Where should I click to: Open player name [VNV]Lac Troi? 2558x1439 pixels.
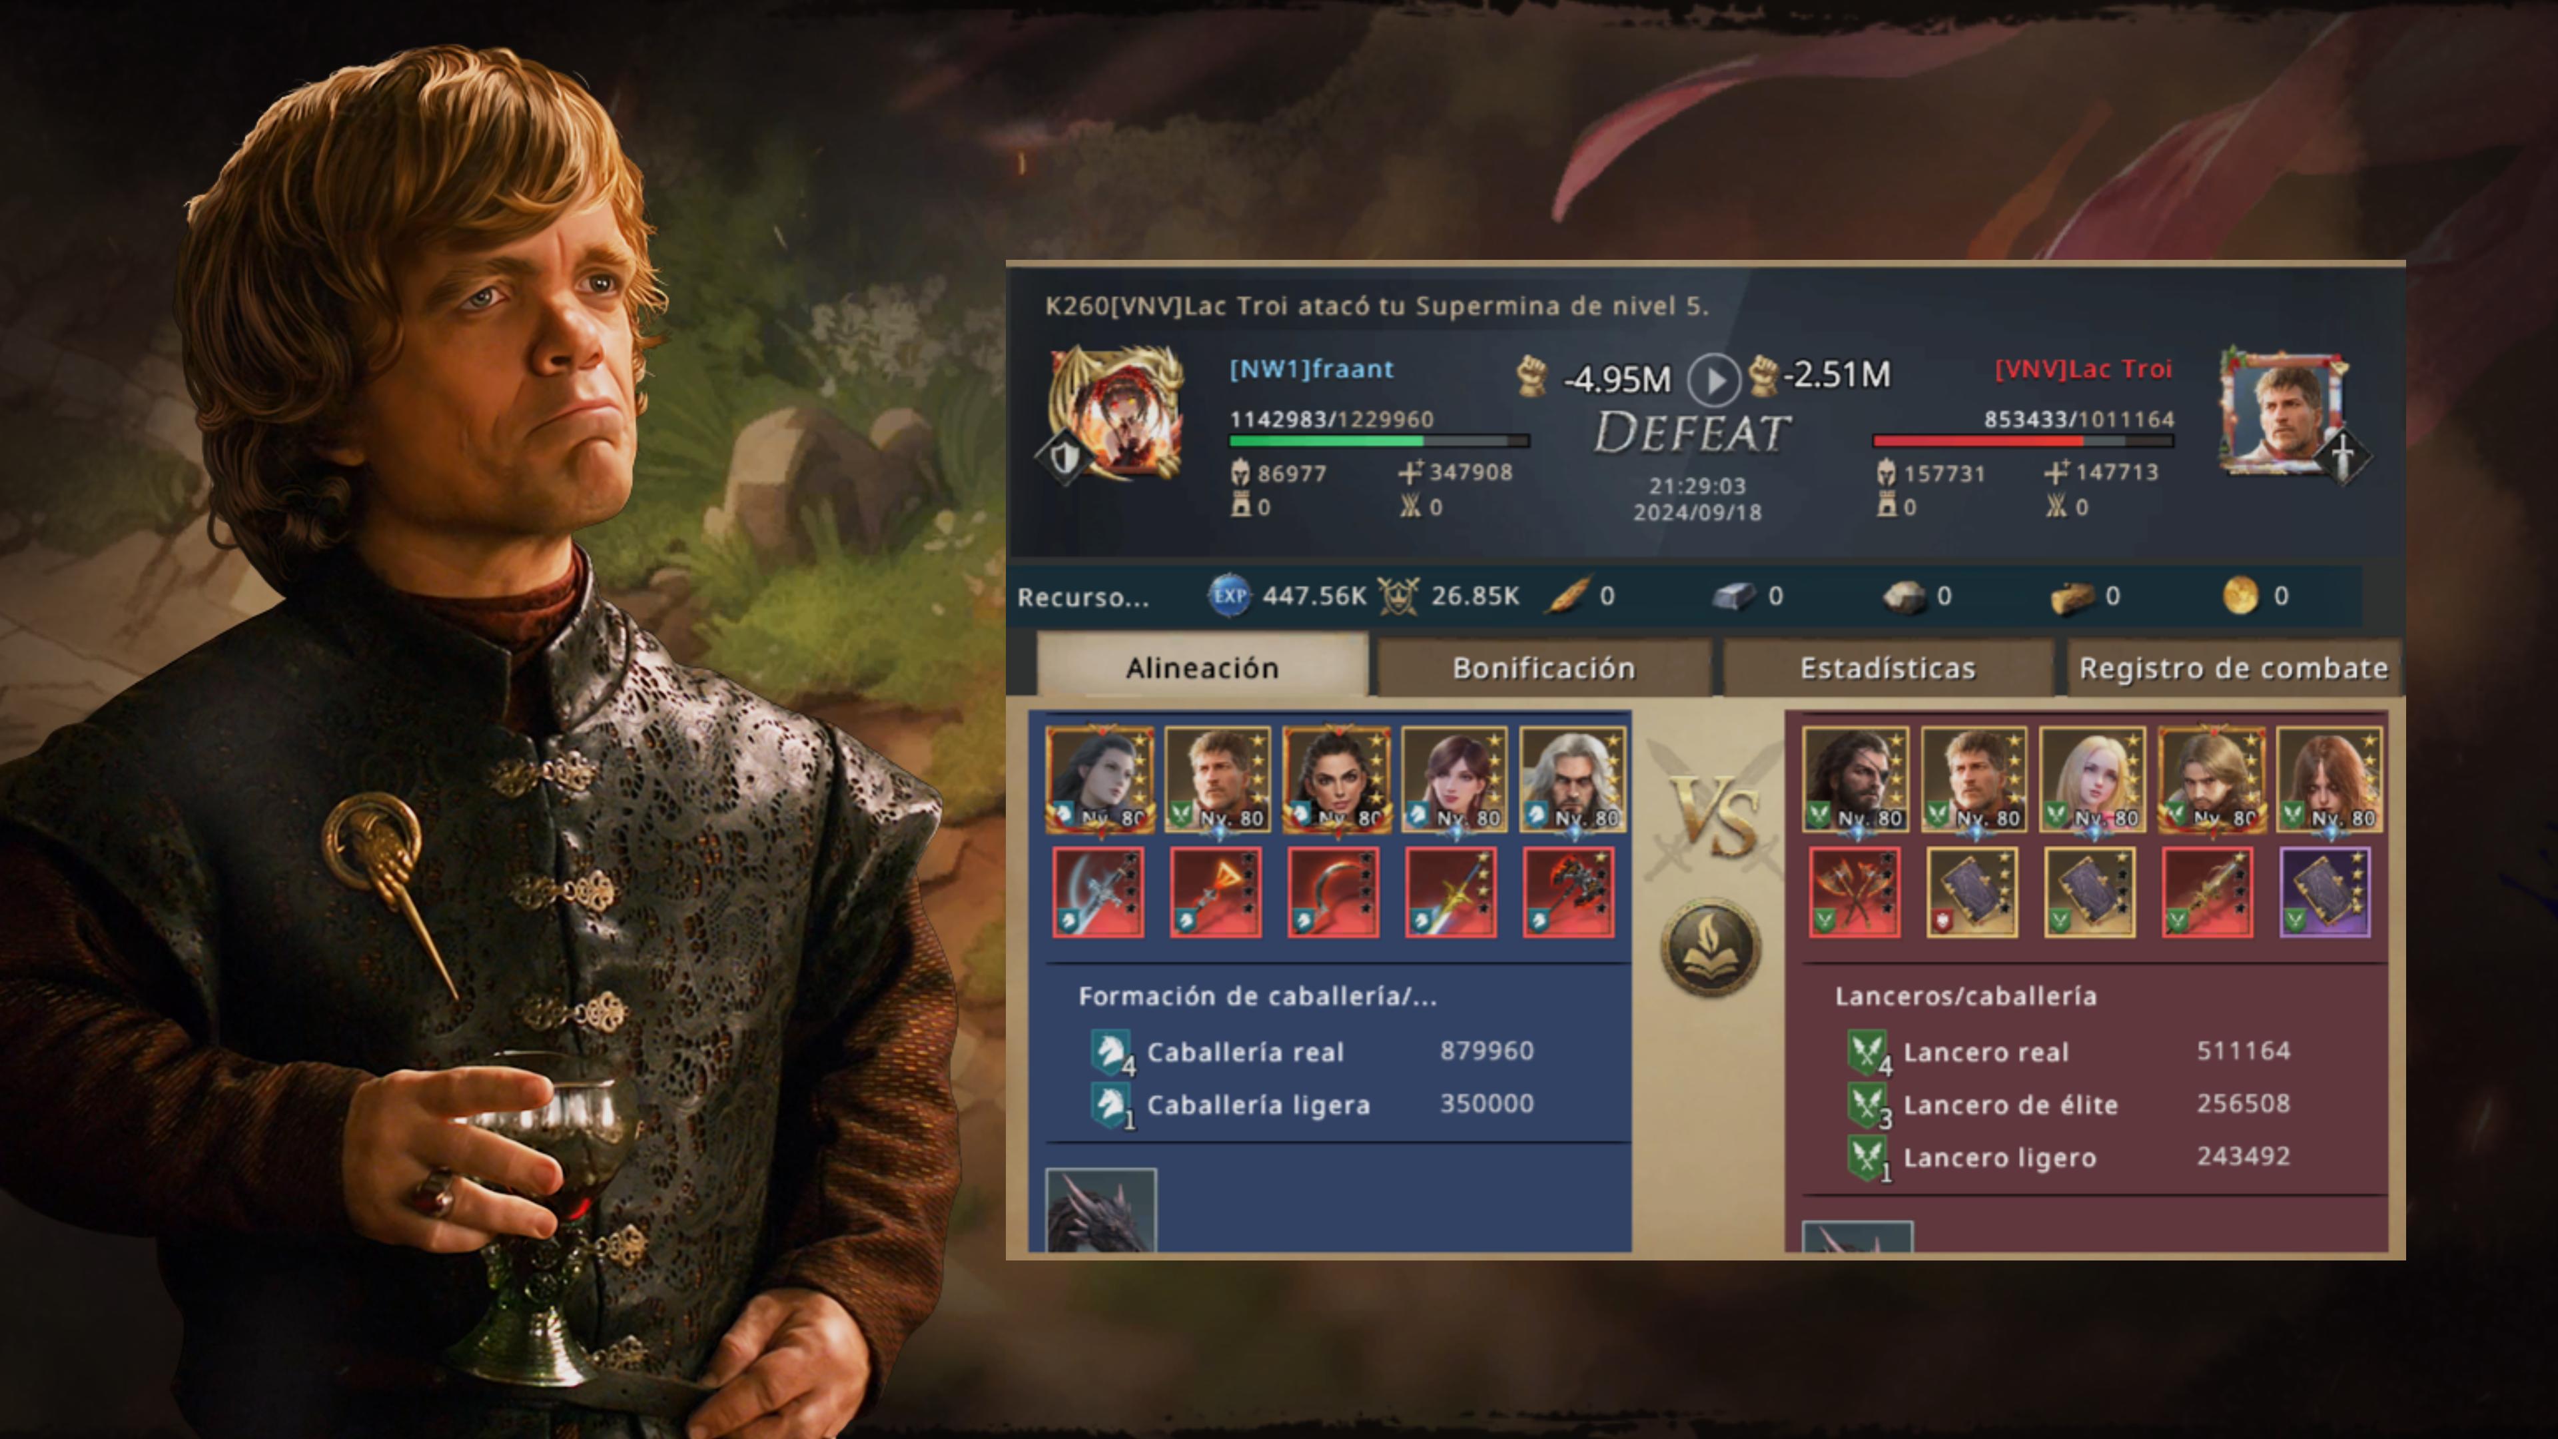[x=2083, y=370]
